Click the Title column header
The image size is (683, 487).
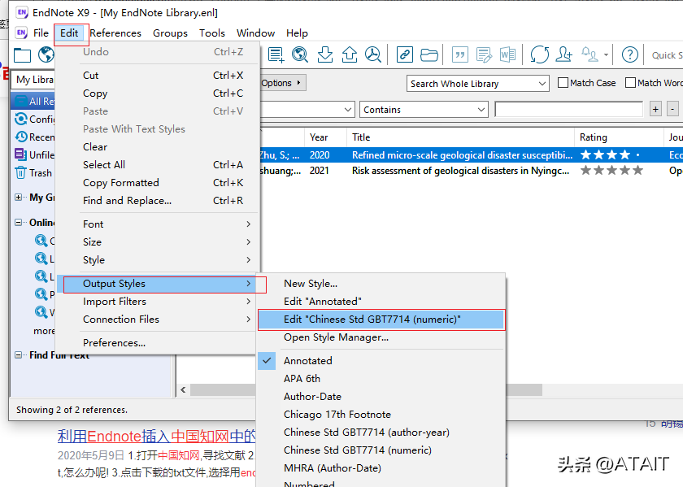[460, 137]
